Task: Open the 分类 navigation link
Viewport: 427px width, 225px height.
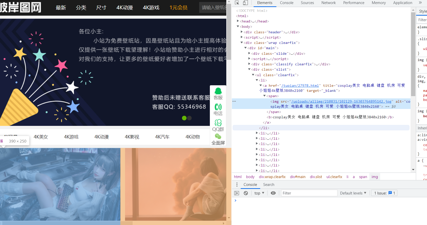Action: 81,8
